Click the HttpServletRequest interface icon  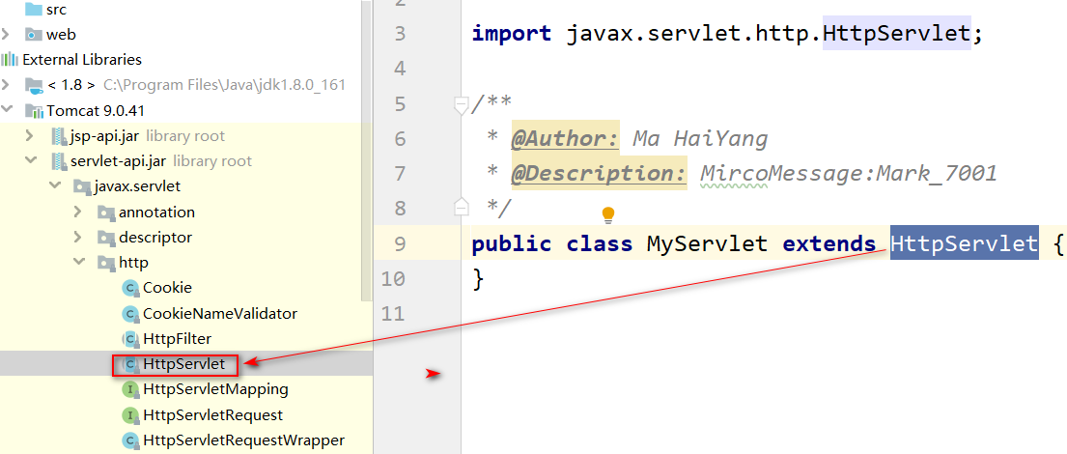[x=130, y=414]
